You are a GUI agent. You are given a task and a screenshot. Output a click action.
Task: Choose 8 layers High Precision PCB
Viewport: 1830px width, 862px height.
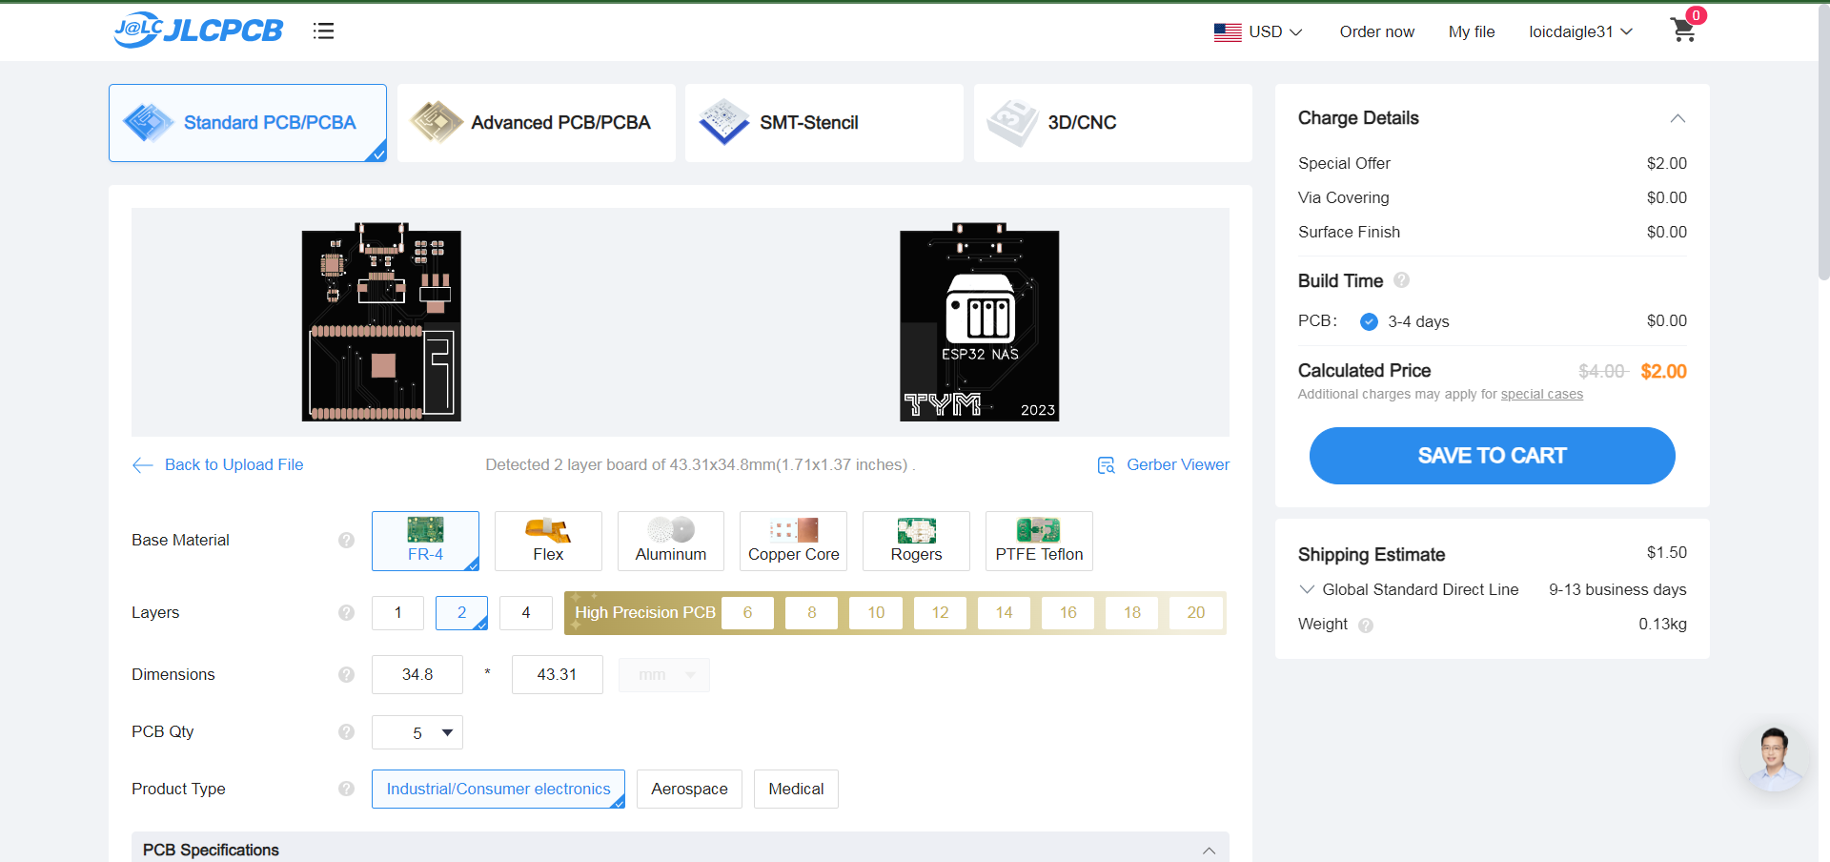[x=812, y=612]
